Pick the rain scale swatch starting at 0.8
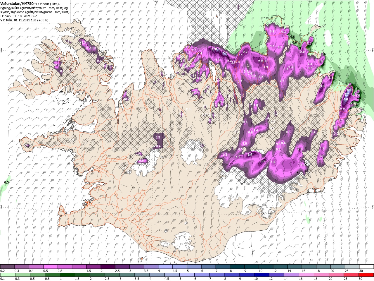Image resolution: width=374 pixels, height=281 pixels. tap(53, 275)
